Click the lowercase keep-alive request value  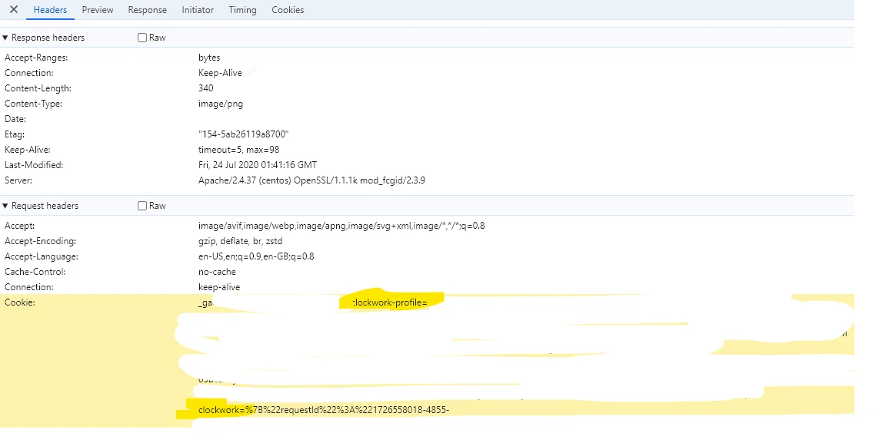tap(219, 287)
